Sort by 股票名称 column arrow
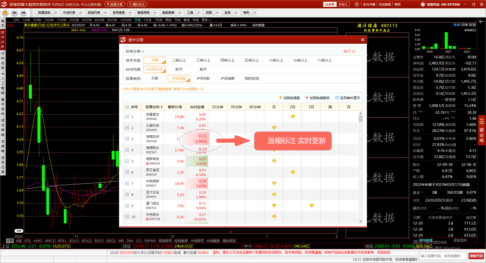This screenshot has width=486, height=263. [161, 107]
